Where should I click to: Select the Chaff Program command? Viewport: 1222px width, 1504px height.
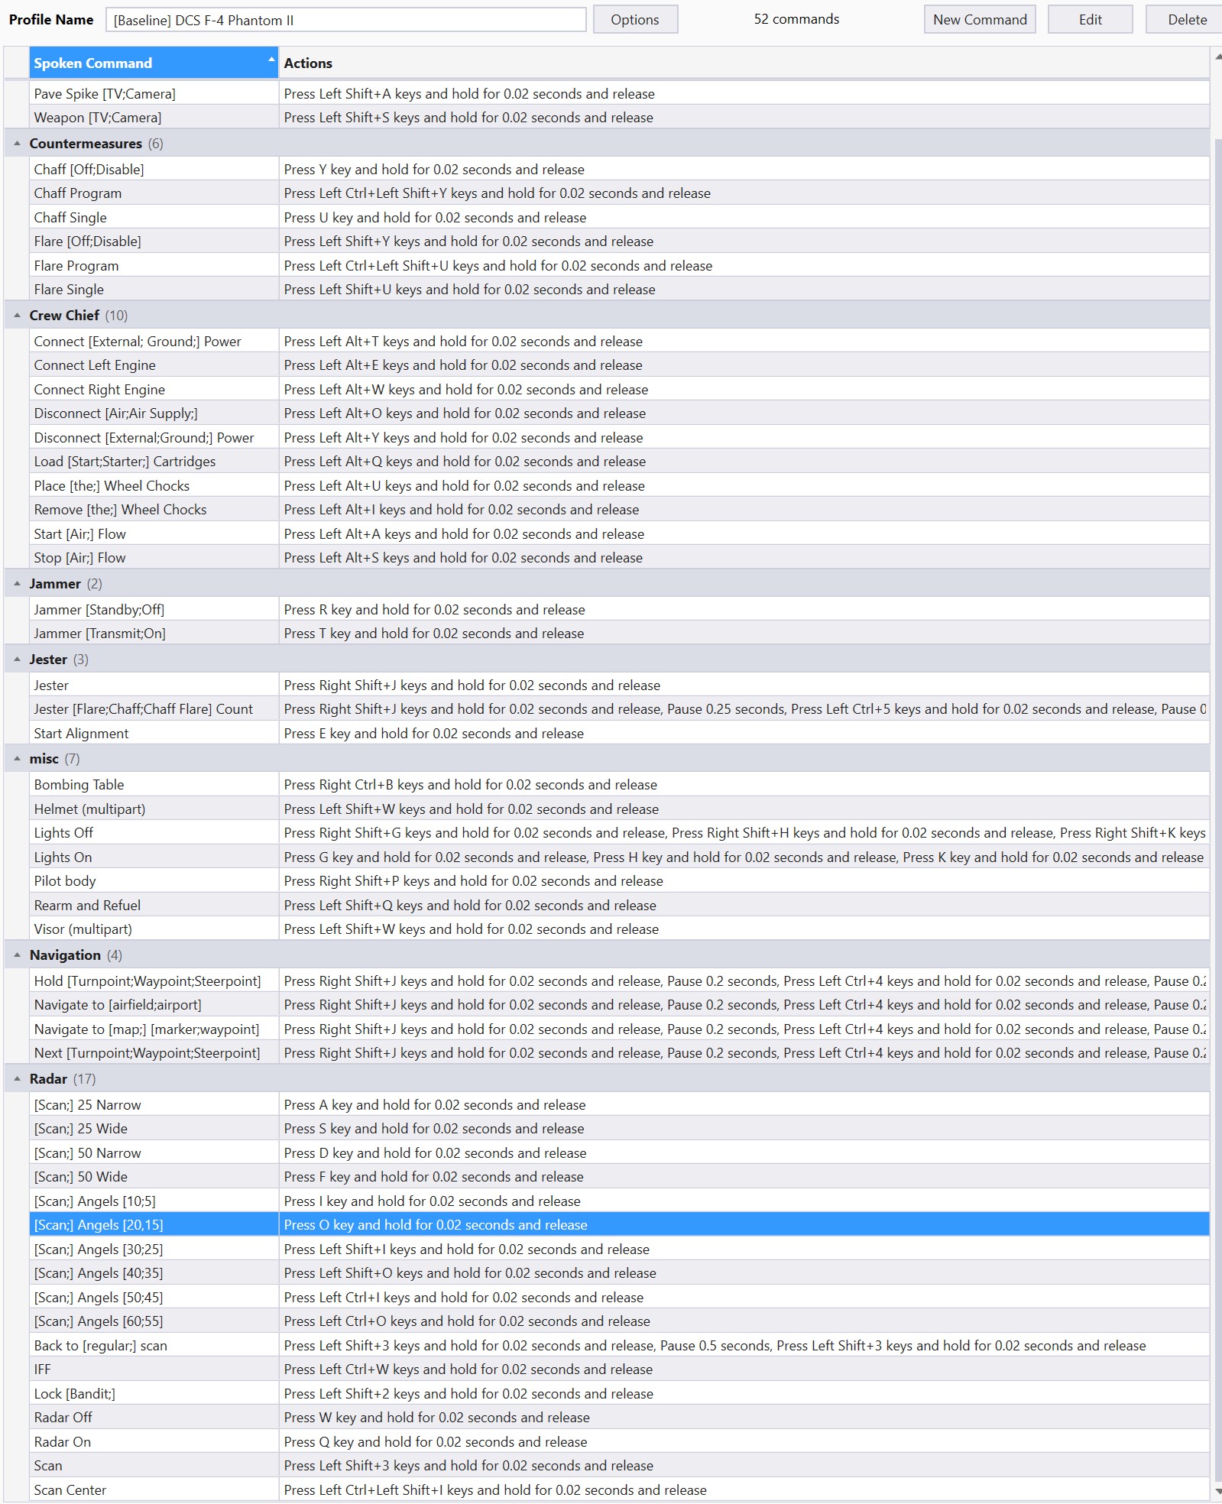78,193
